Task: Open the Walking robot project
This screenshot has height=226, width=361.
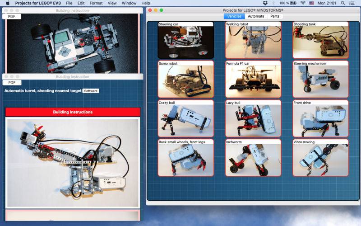Action: [253, 40]
